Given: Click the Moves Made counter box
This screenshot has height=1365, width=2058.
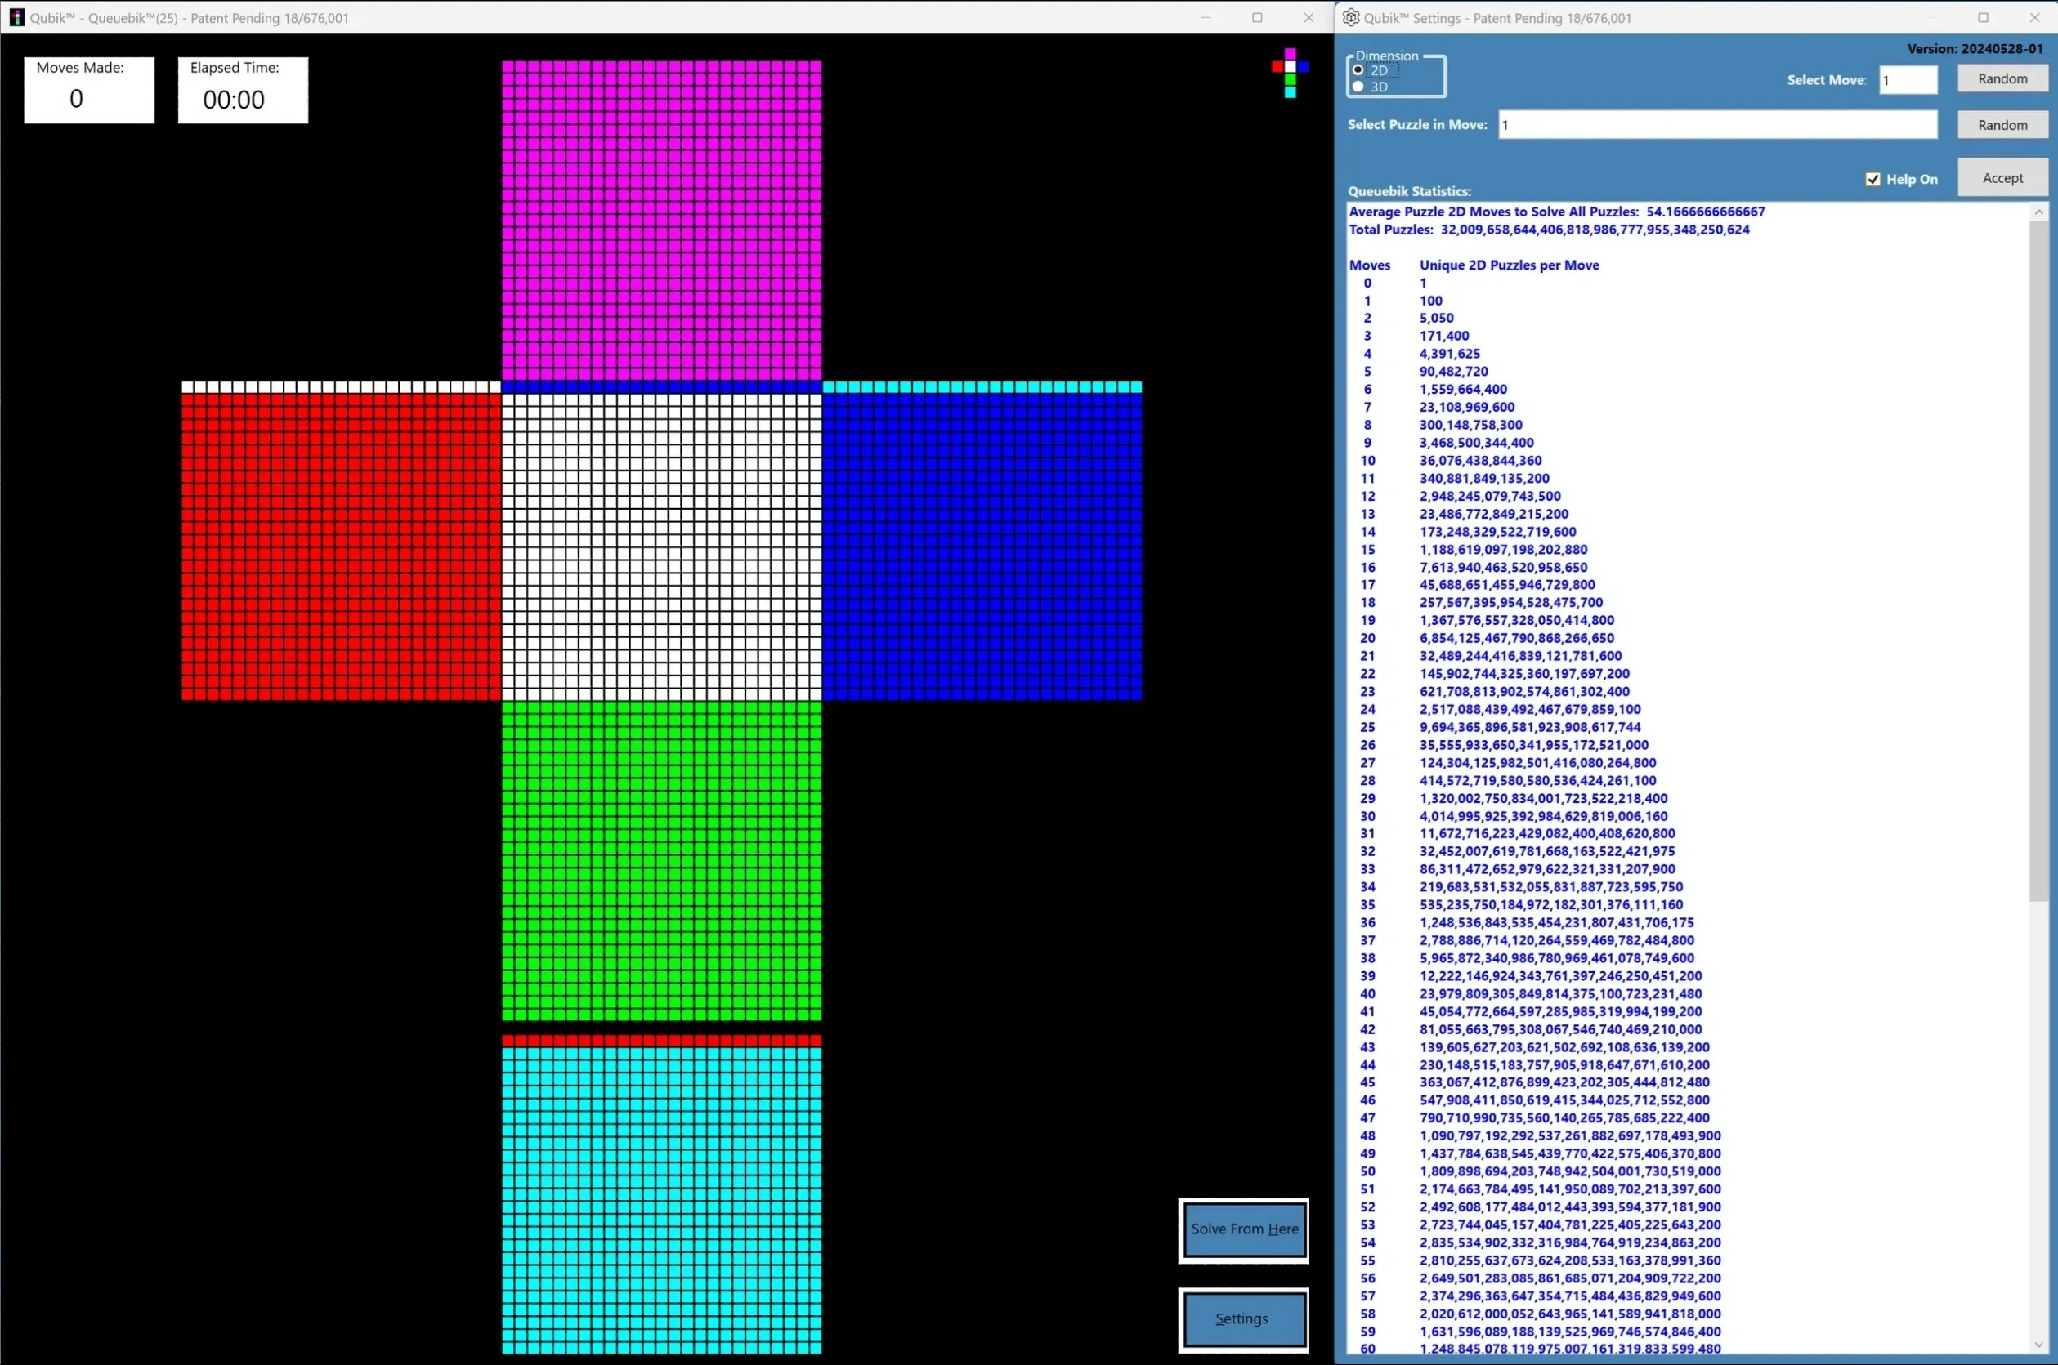Looking at the screenshot, I should tap(89, 90).
